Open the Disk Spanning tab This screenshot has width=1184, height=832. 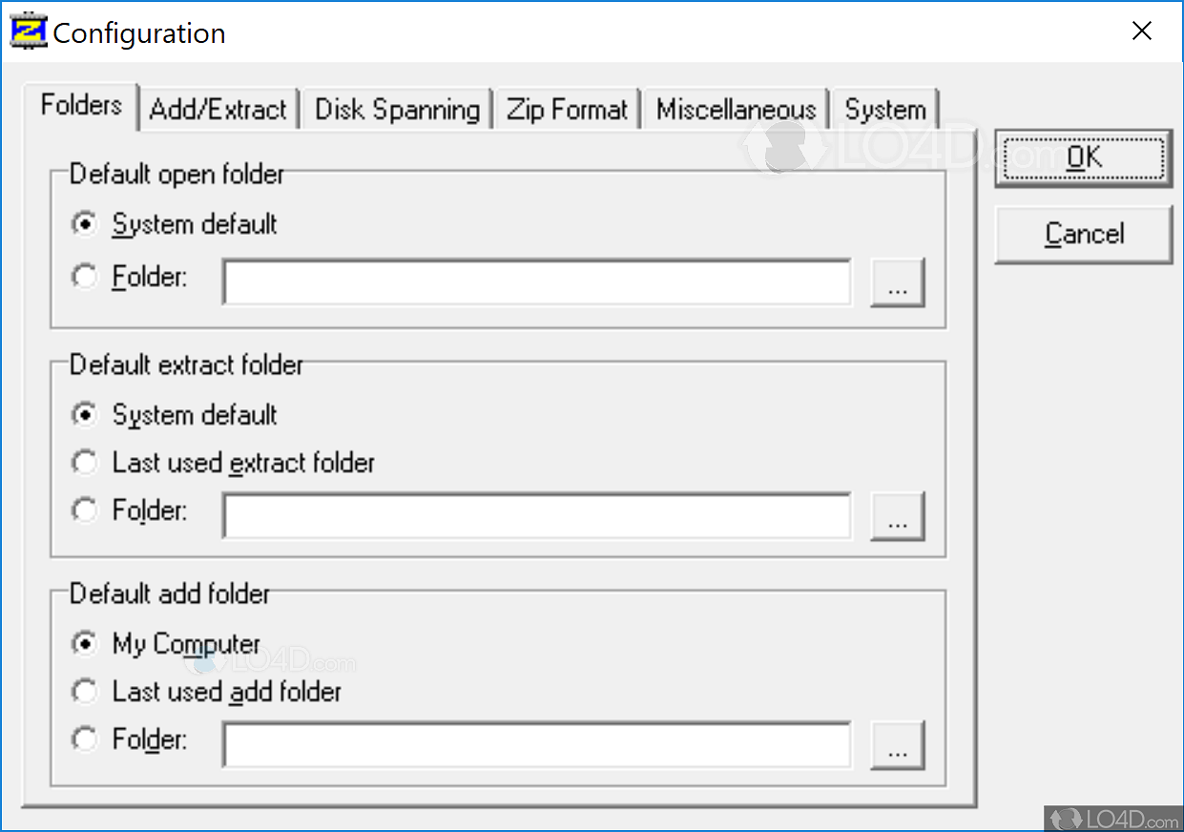point(397,110)
